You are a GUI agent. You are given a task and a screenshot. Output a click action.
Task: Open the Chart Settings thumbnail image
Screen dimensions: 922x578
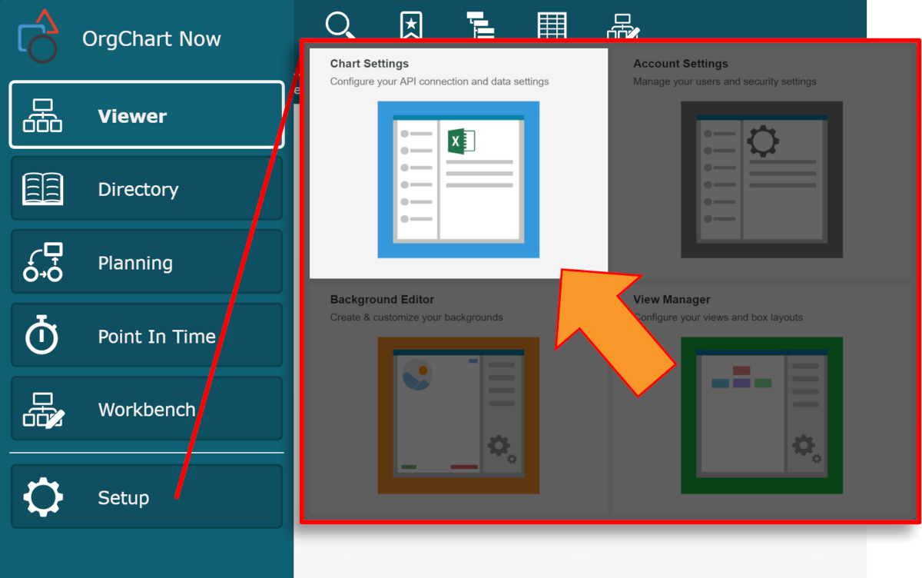(458, 179)
